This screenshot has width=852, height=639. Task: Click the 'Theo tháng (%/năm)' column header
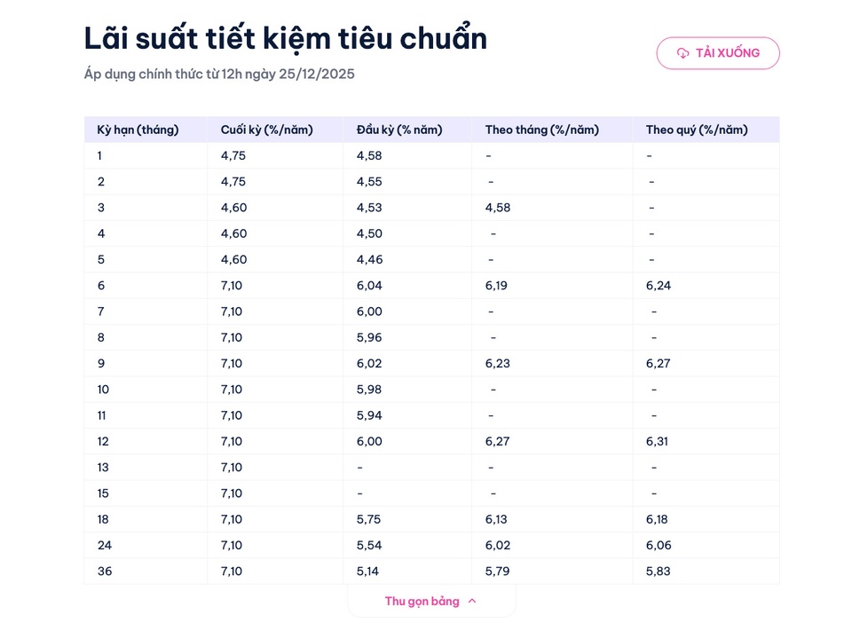542,130
